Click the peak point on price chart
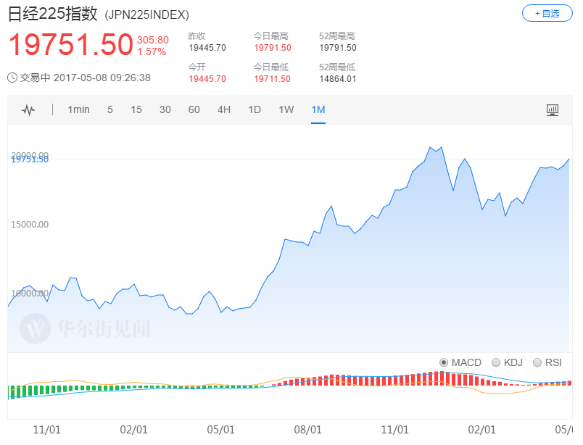Image resolution: width=583 pixels, height=445 pixels. 430,147
